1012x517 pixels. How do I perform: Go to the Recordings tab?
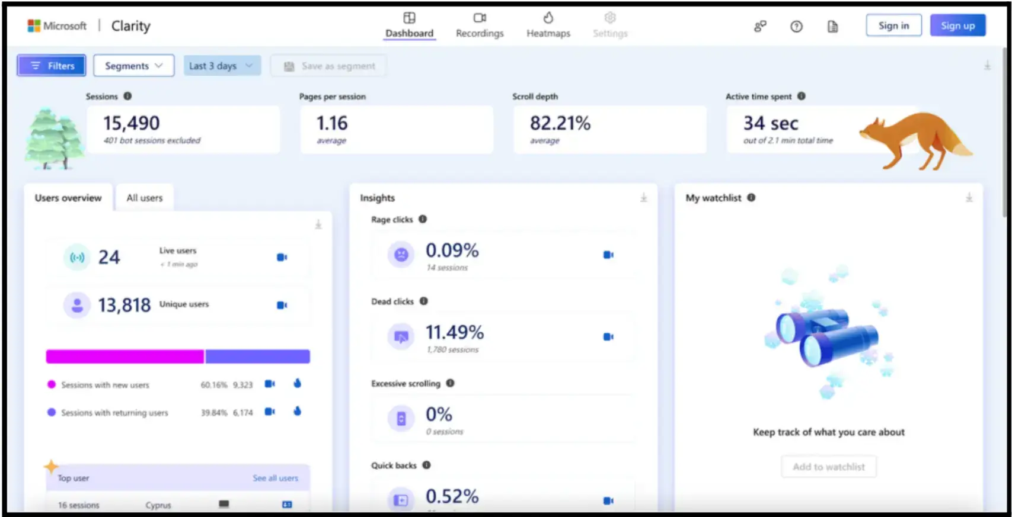[479, 26]
